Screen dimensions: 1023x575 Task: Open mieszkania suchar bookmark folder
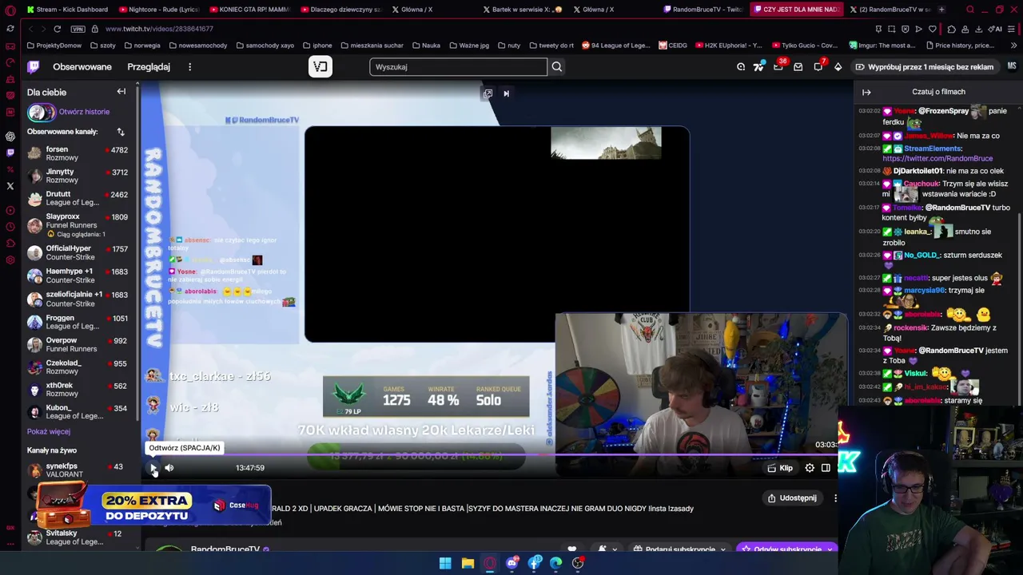pos(372,46)
